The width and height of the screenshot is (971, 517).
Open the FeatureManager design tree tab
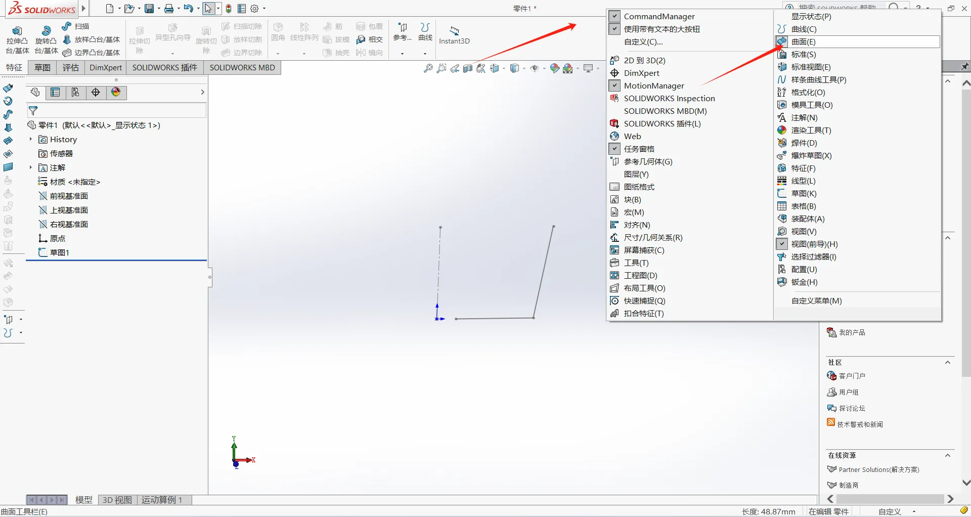pyautogui.click(x=35, y=92)
